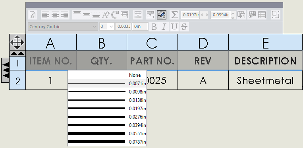Select column E header

click(x=266, y=43)
